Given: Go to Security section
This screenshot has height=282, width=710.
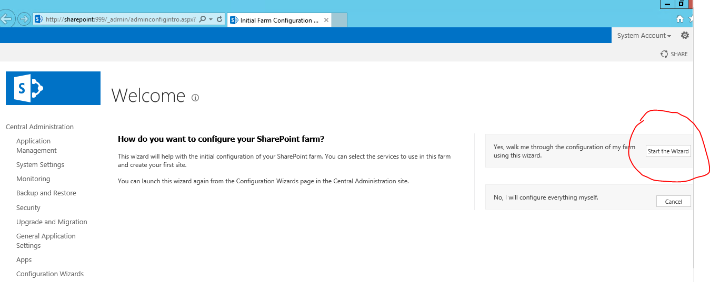Looking at the screenshot, I should pos(28,207).
